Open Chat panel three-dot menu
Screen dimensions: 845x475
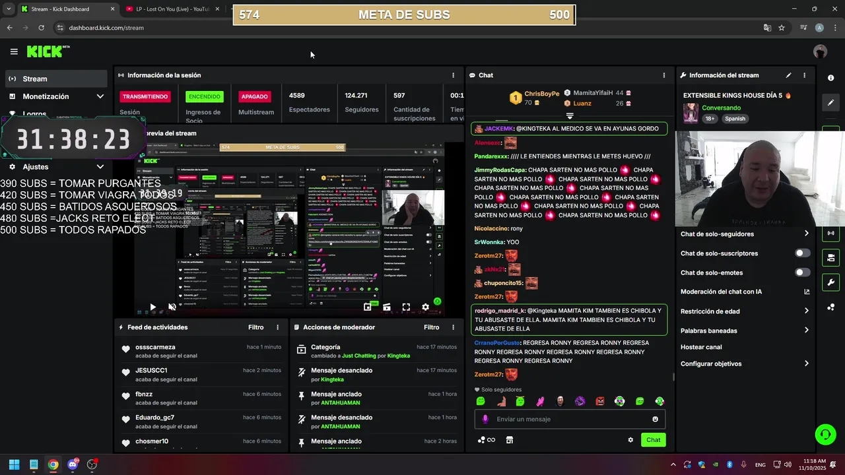[x=663, y=75]
